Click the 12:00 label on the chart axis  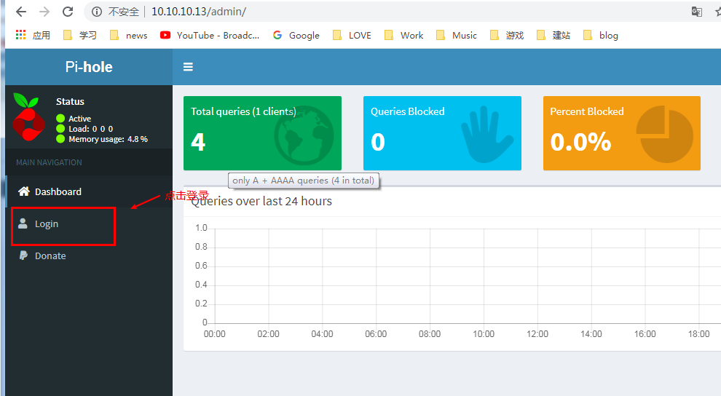point(537,334)
